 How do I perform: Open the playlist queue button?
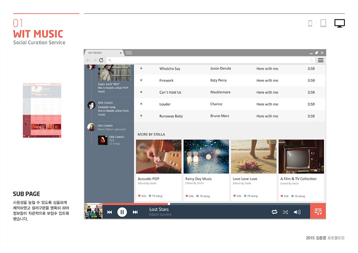318,211
